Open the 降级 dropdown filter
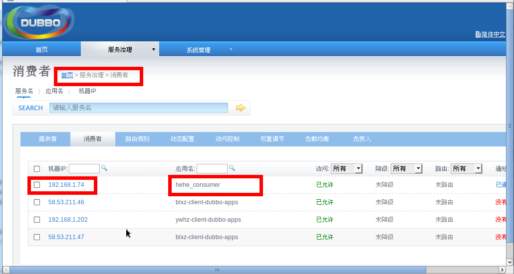This screenshot has height=274, width=514. 407,168
